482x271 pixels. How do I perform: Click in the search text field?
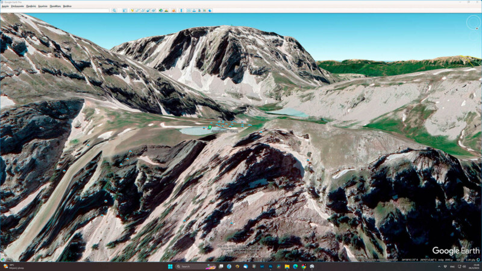click(x=55, y=10)
